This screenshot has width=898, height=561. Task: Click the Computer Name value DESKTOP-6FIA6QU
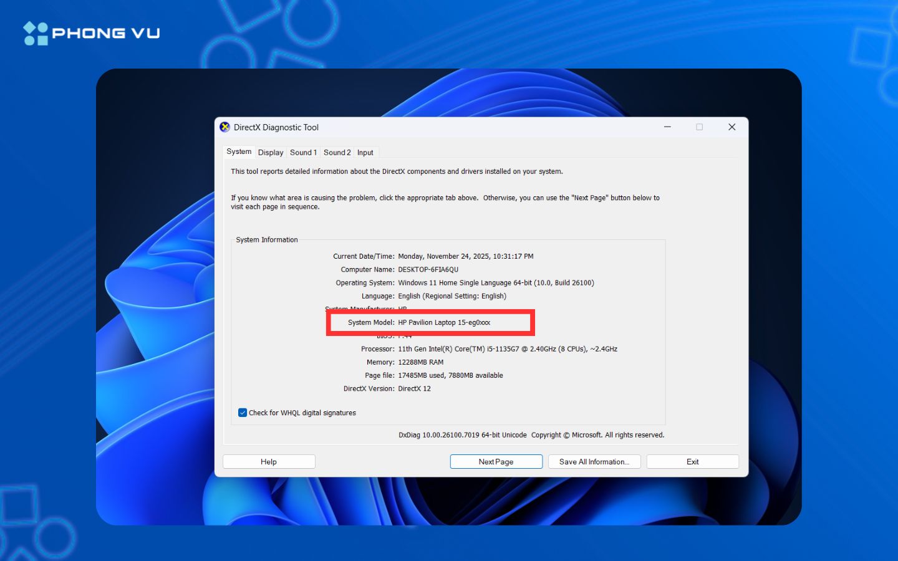click(428, 270)
